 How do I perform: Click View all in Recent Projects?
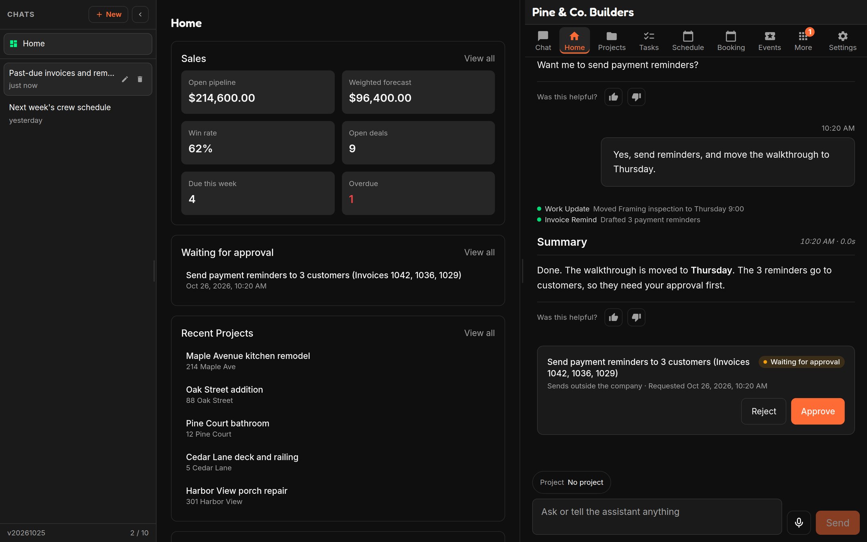(x=479, y=333)
